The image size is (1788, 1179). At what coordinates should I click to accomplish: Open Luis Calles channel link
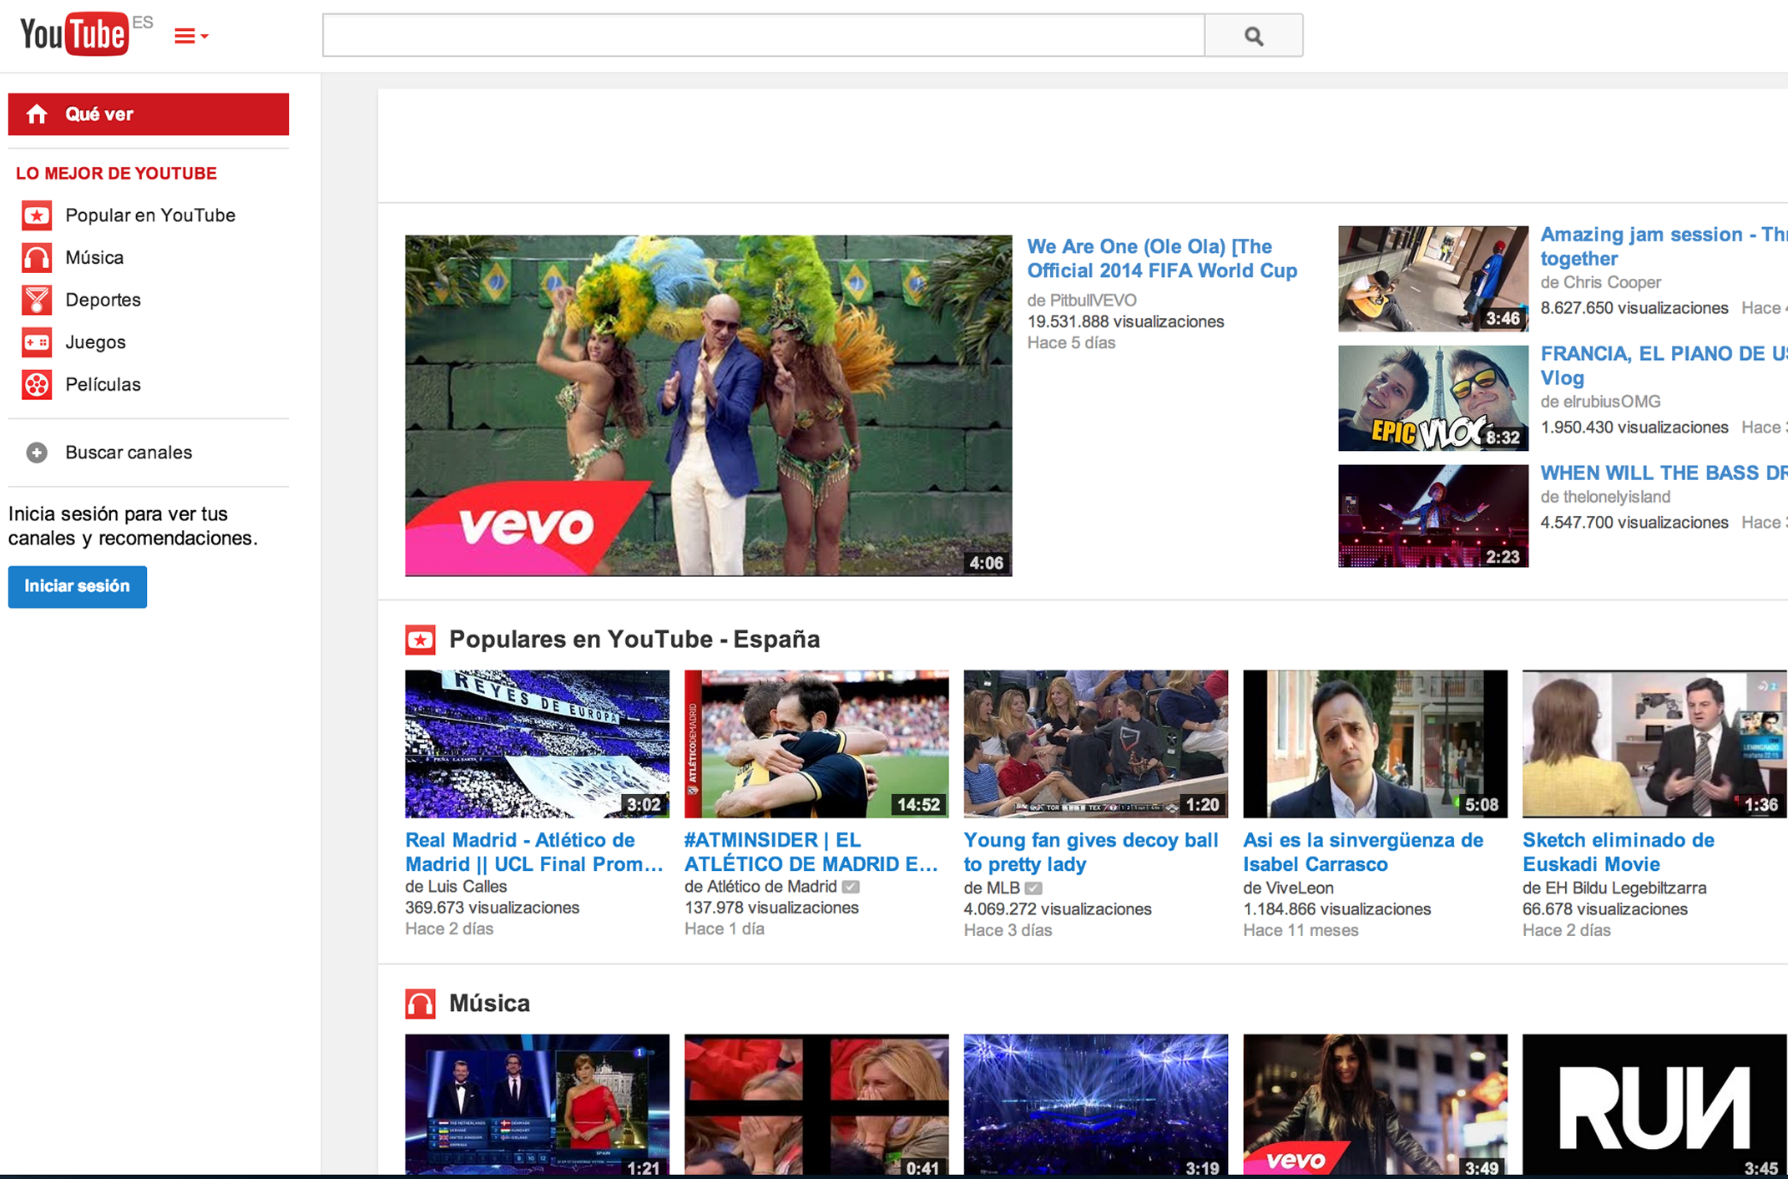coord(467,887)
